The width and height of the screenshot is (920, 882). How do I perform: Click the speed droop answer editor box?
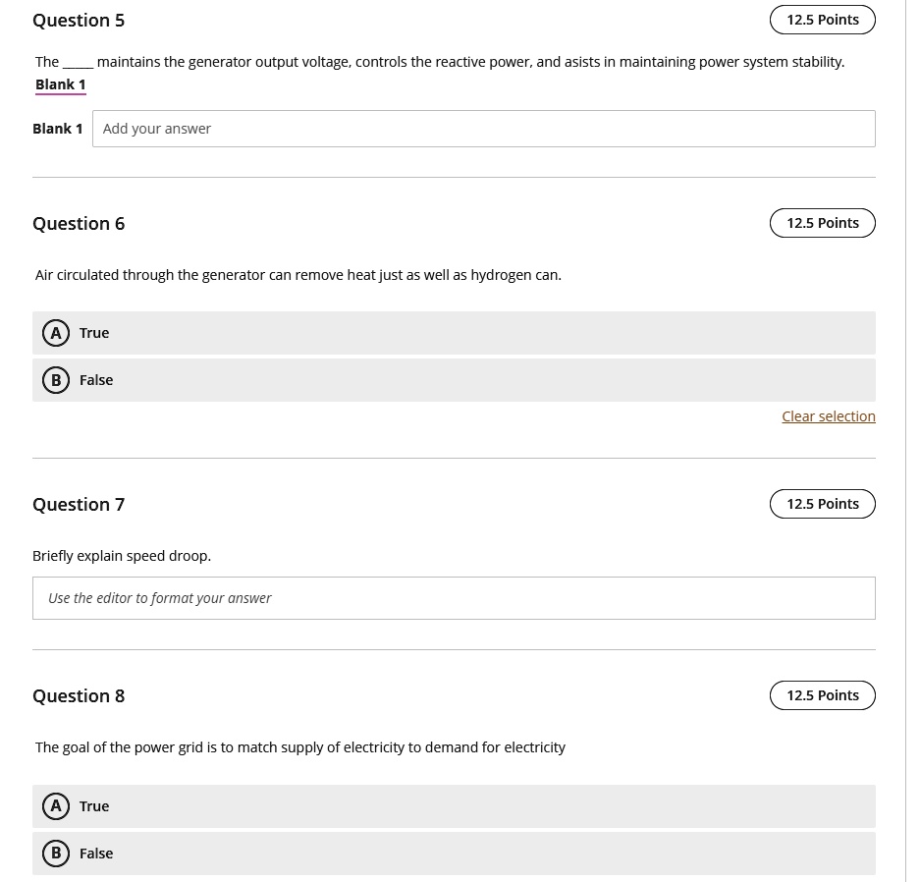[x=454, y=598]
